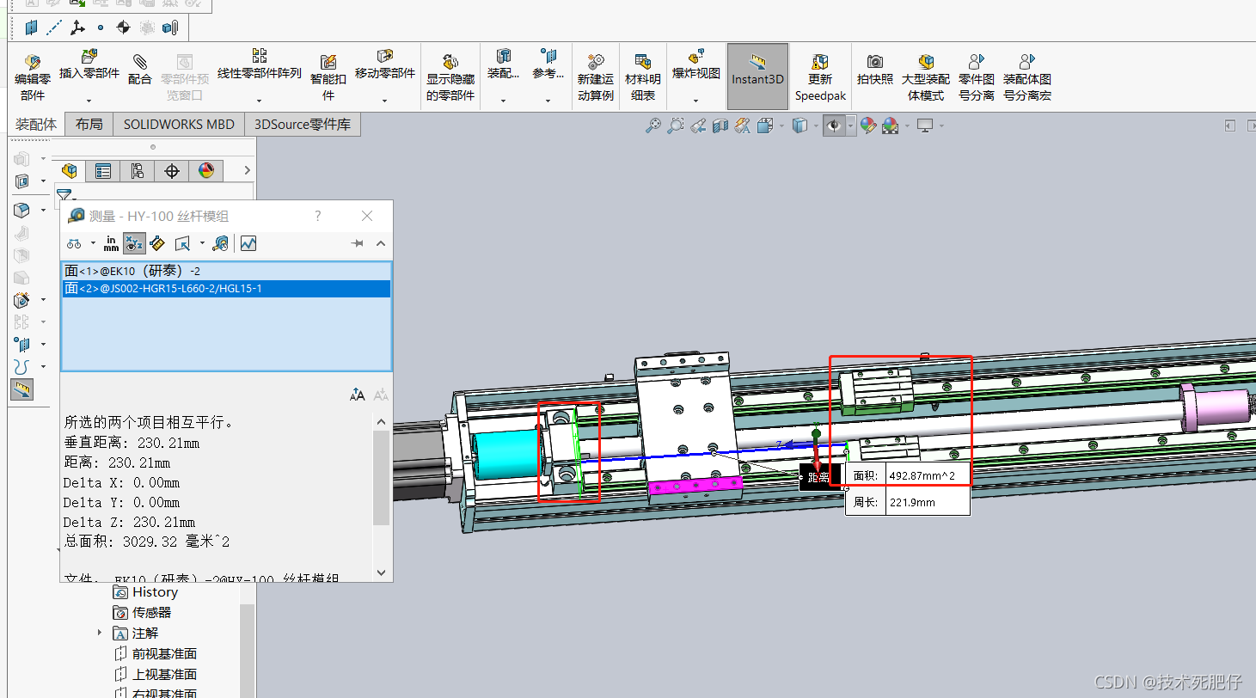1256x698 pixels.
Task: Click 显示隐藏的零部件 show hidden components
Action: (450, 77)
